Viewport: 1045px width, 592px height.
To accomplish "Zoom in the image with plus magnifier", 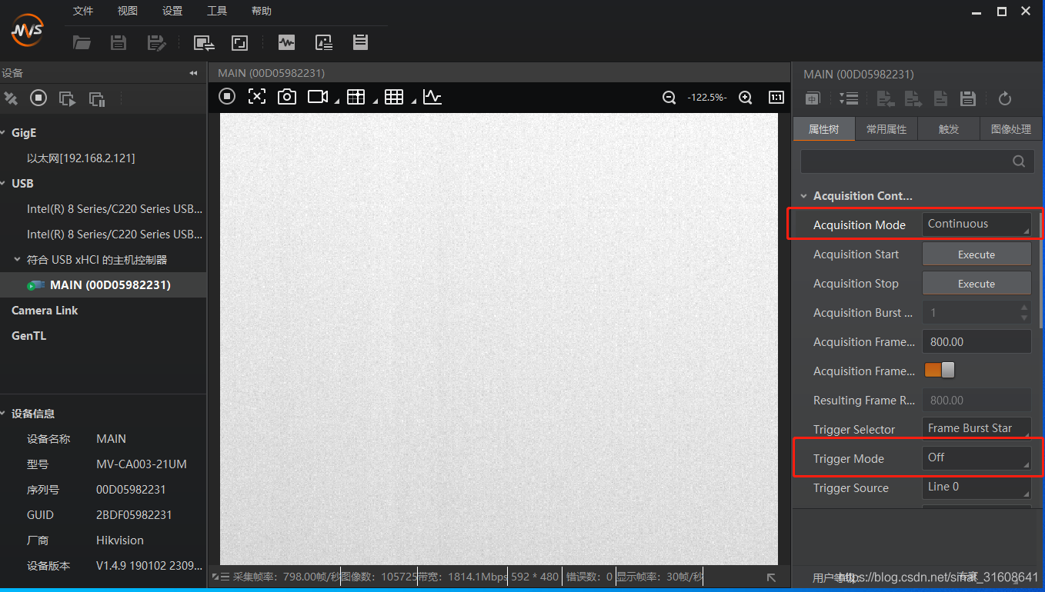I will point(745,98).
